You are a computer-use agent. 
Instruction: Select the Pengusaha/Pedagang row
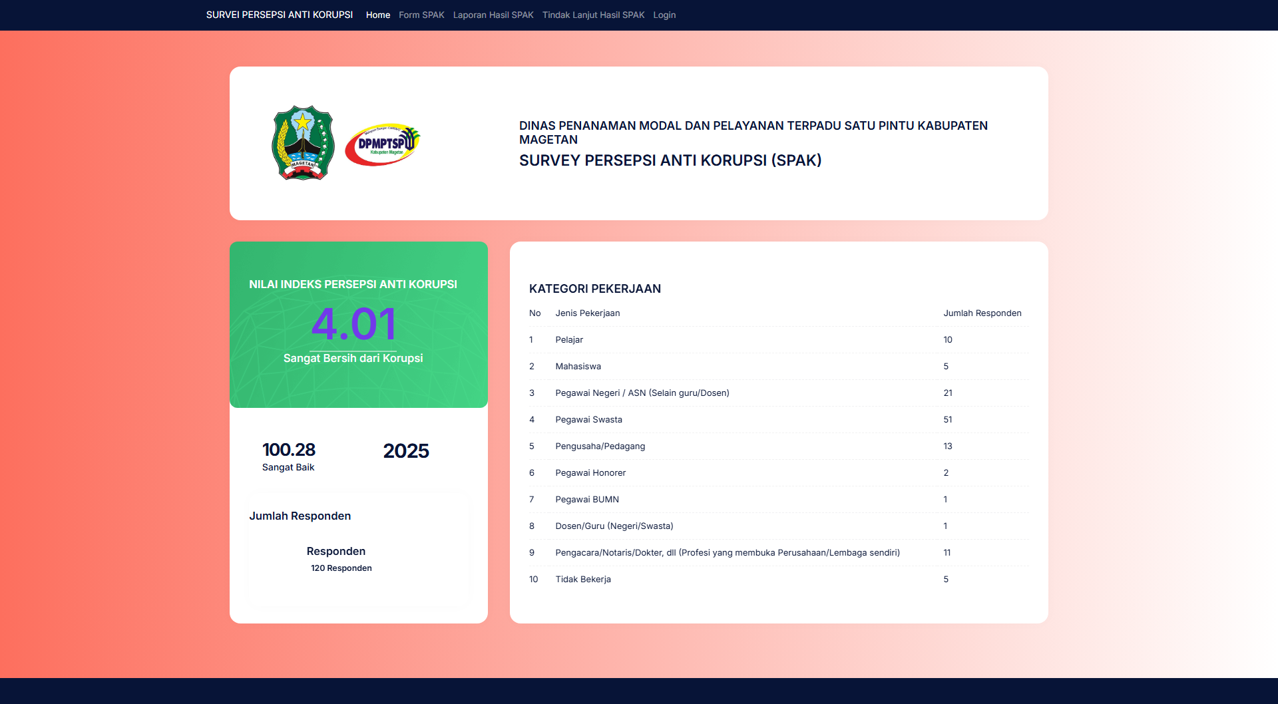(x=600, y=446)
